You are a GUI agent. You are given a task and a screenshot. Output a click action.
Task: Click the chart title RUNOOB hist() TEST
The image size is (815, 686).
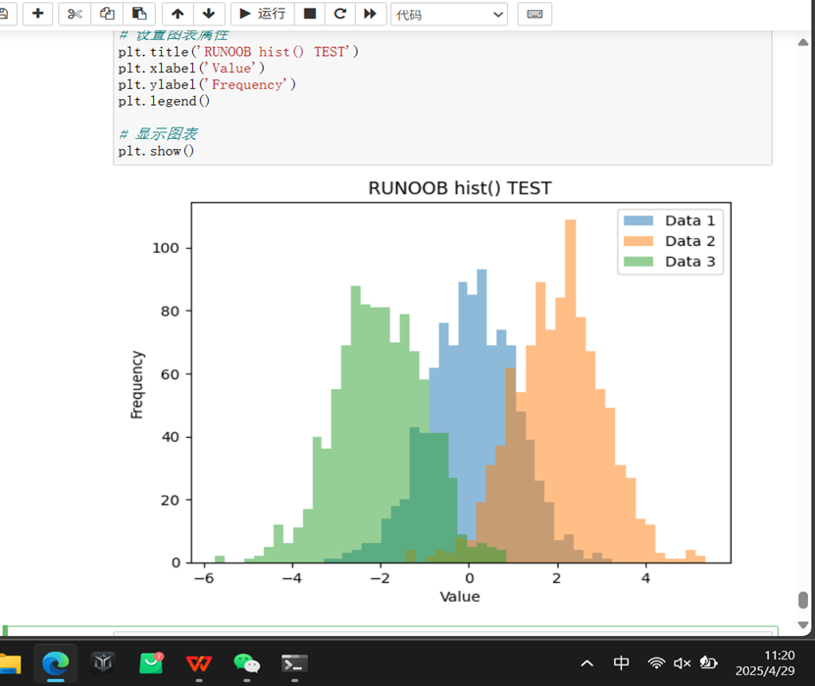coord(460,188)
